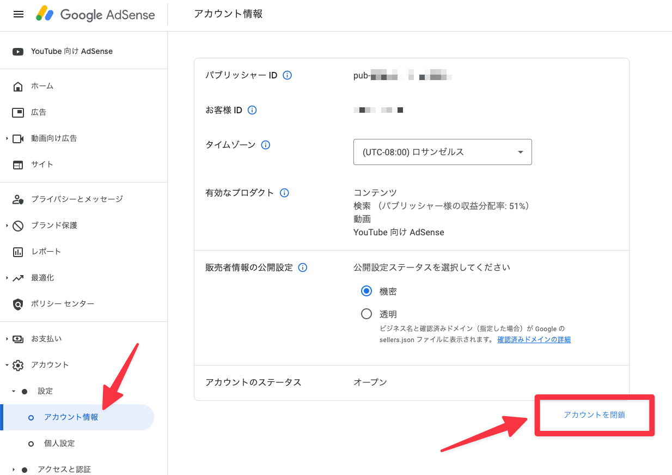Screen dimensions: 672x475
Task: Click the アカウントを閉鎖 link
Action: pyautogui.click(x=594, y=415)
